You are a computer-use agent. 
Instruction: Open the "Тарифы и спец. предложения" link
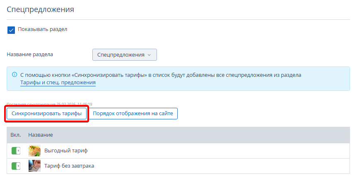[58, 83]
